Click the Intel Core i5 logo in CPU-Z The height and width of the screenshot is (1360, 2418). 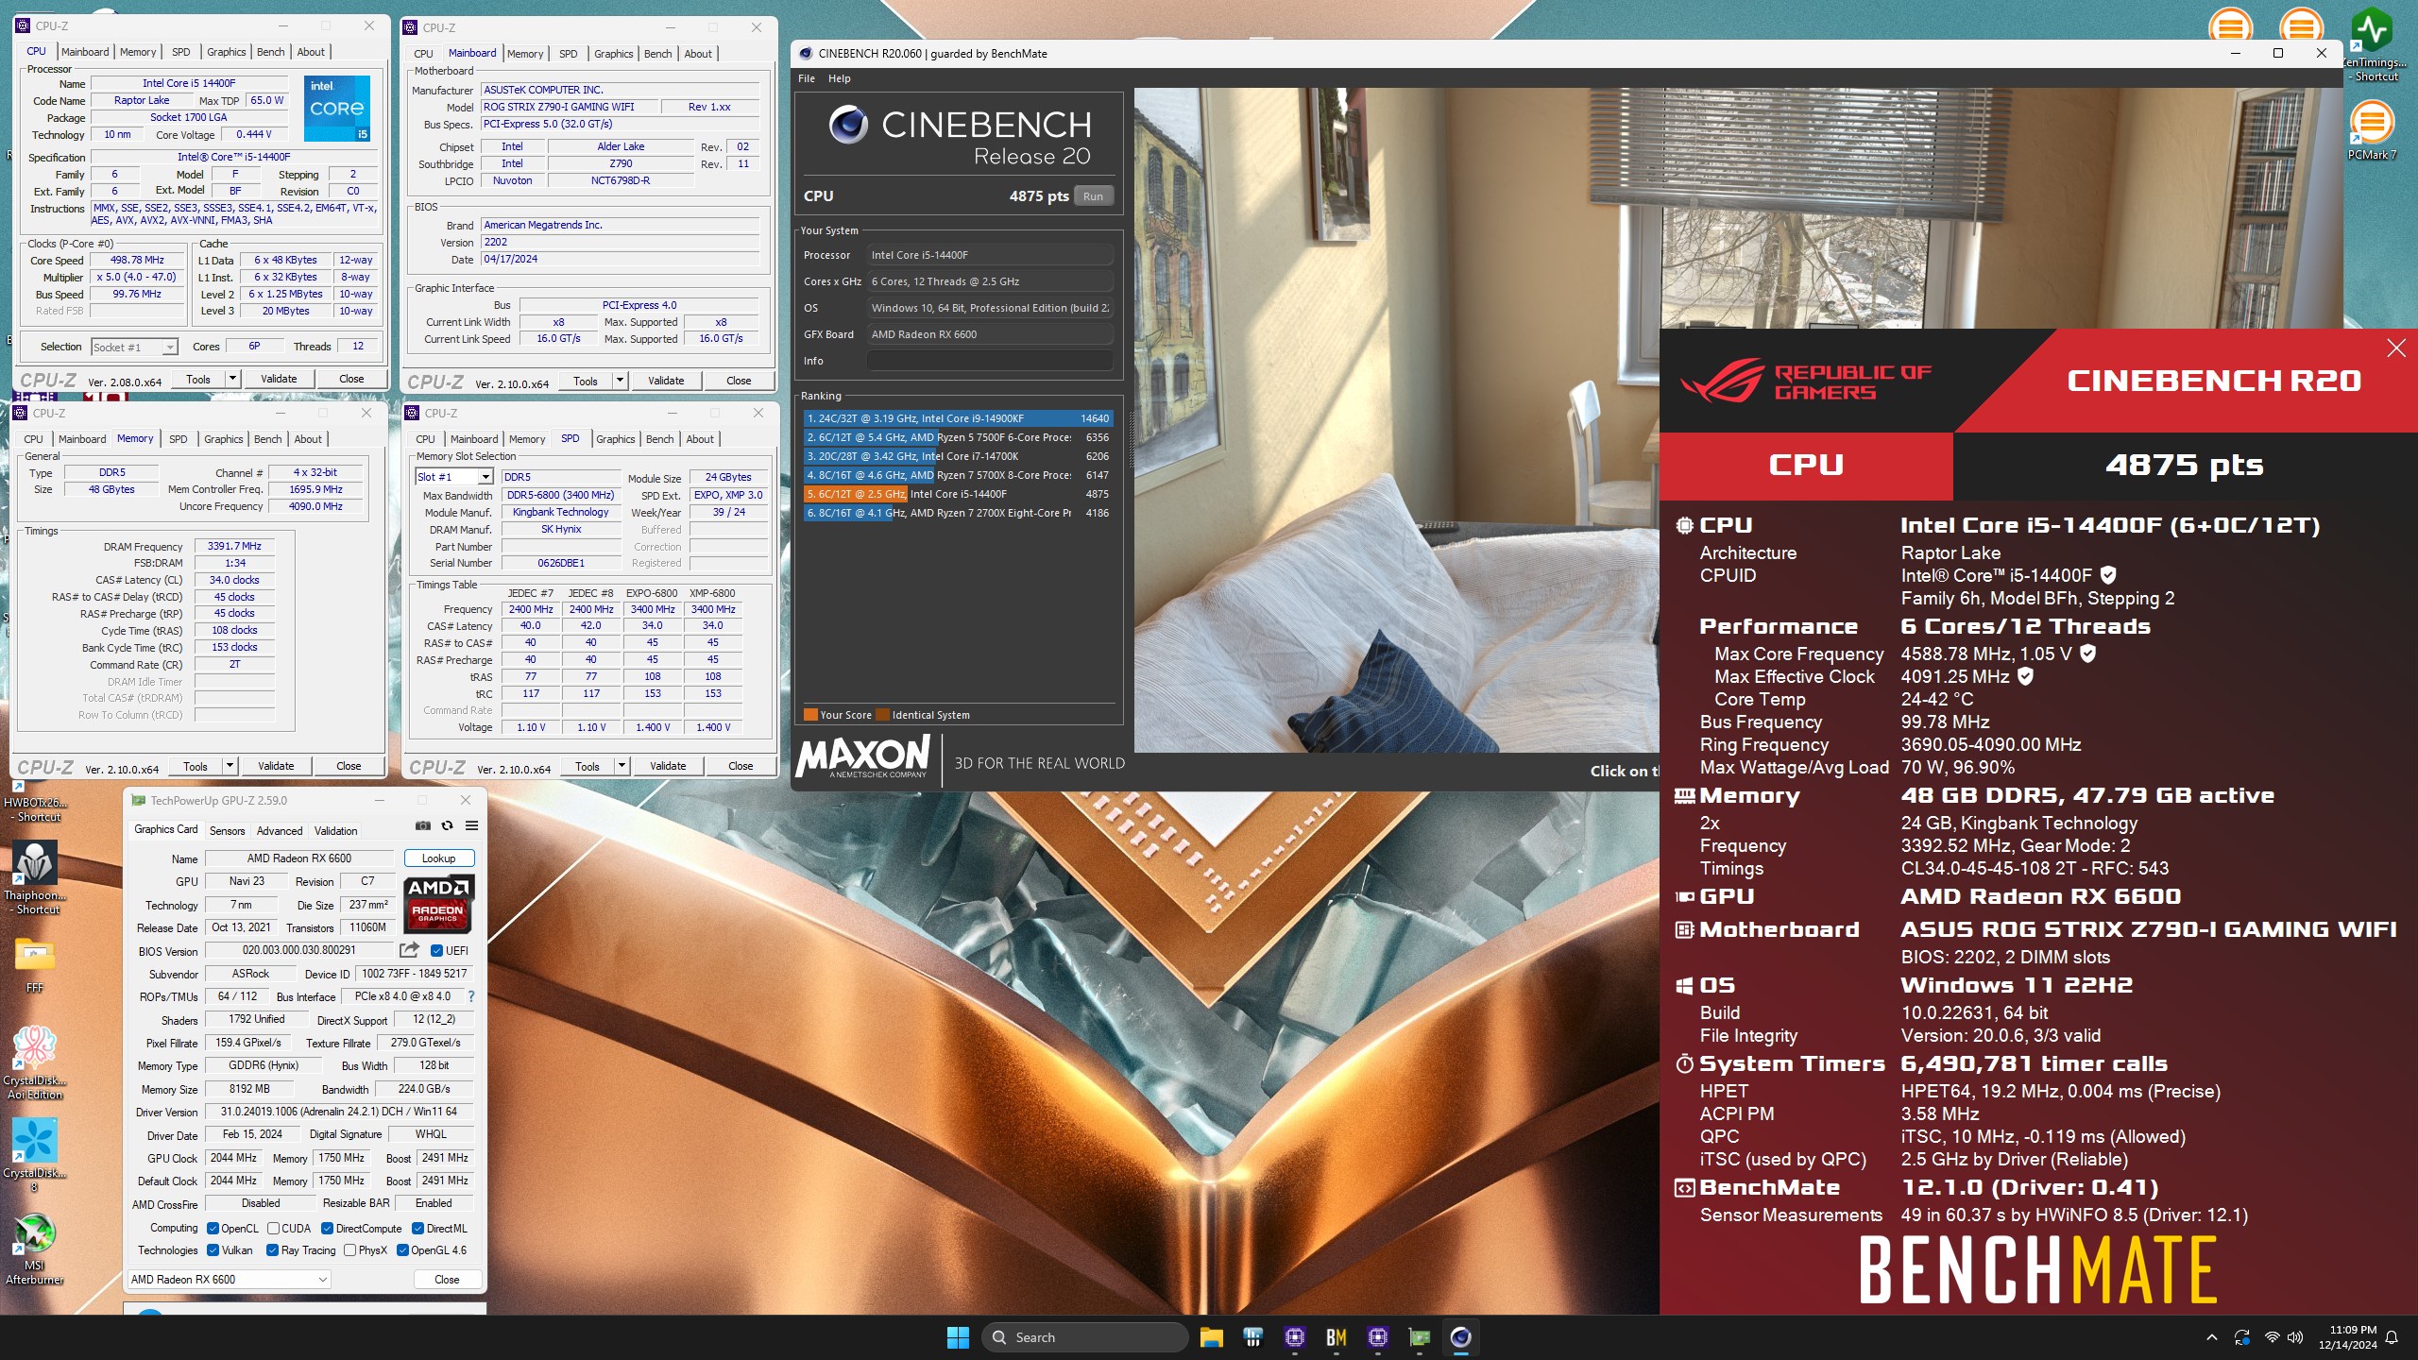pyautogui.click(x=337, y=109)
